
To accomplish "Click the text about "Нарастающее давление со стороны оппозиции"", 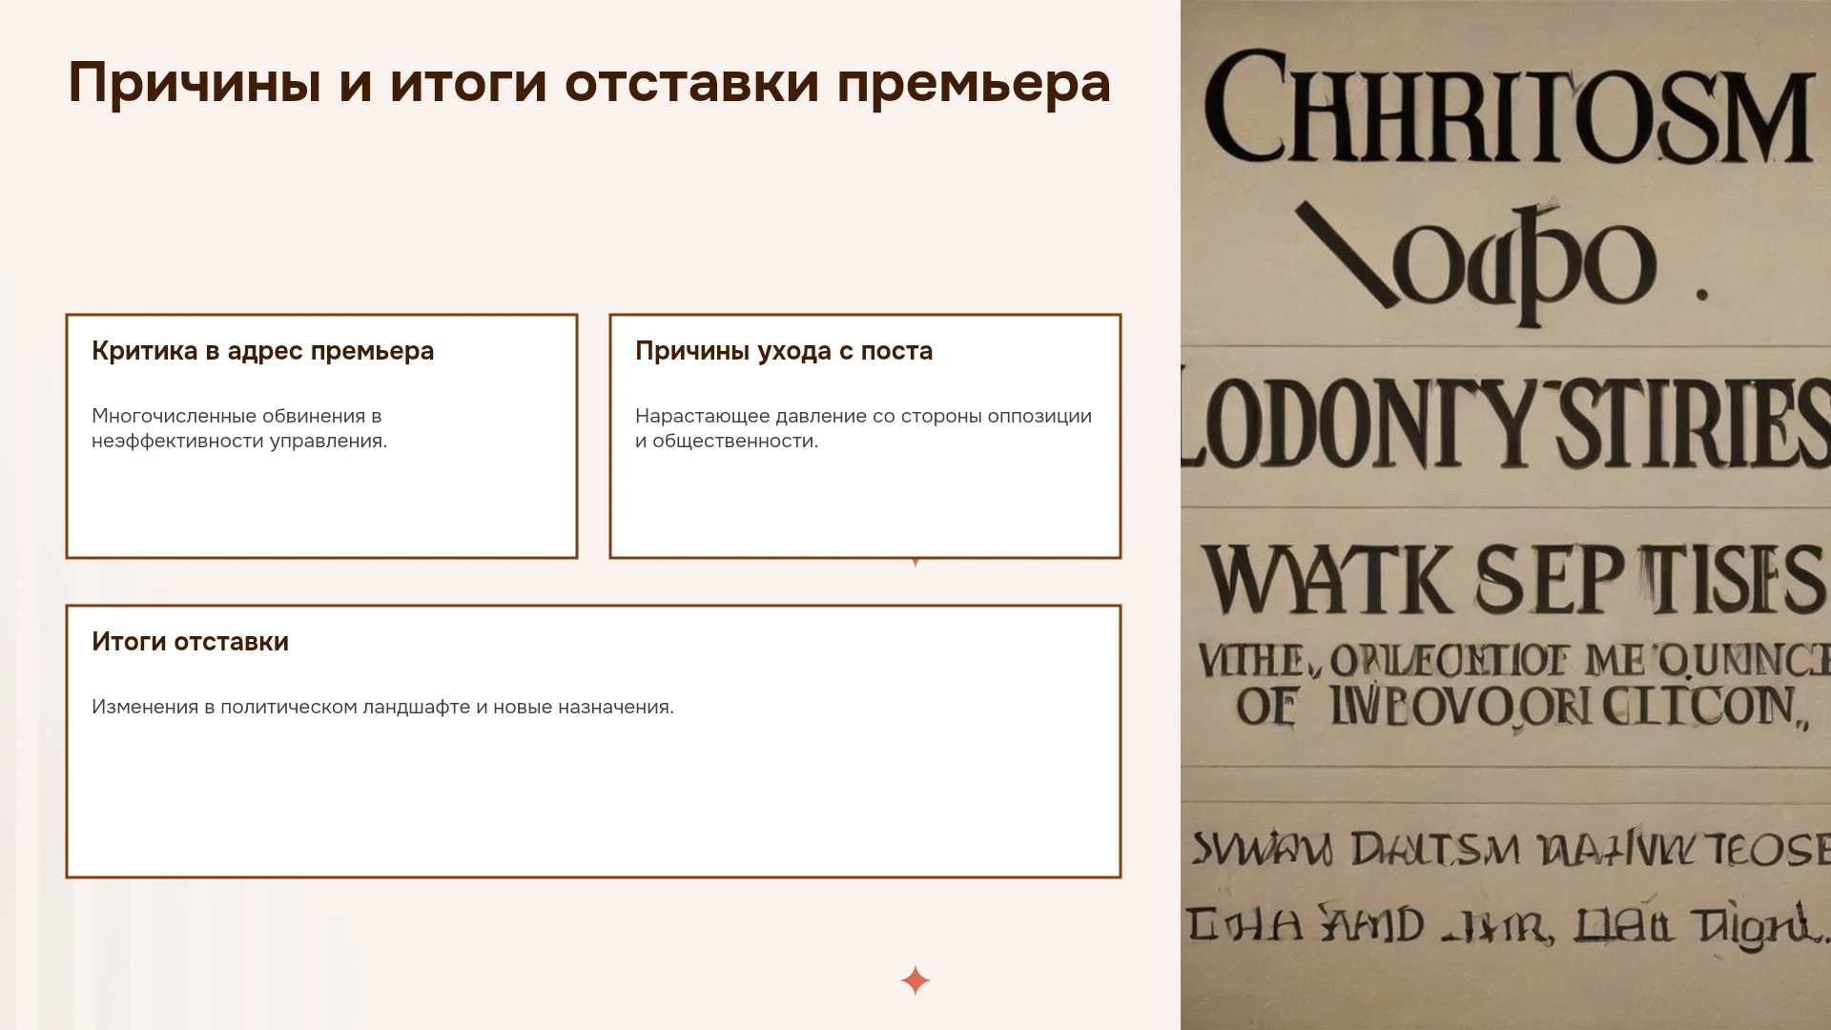I will [863, 428].
